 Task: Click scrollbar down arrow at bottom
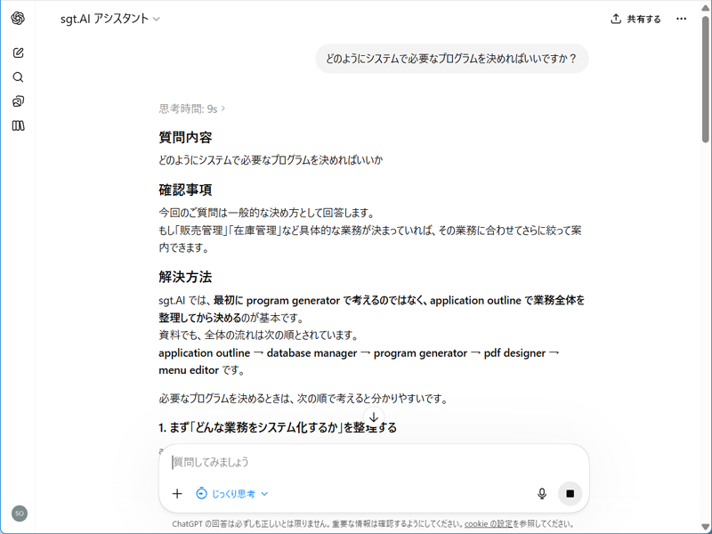(x=705, y=528)
